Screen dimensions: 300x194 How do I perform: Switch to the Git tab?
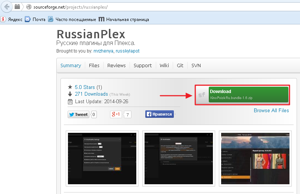click(x=180, y=66)
